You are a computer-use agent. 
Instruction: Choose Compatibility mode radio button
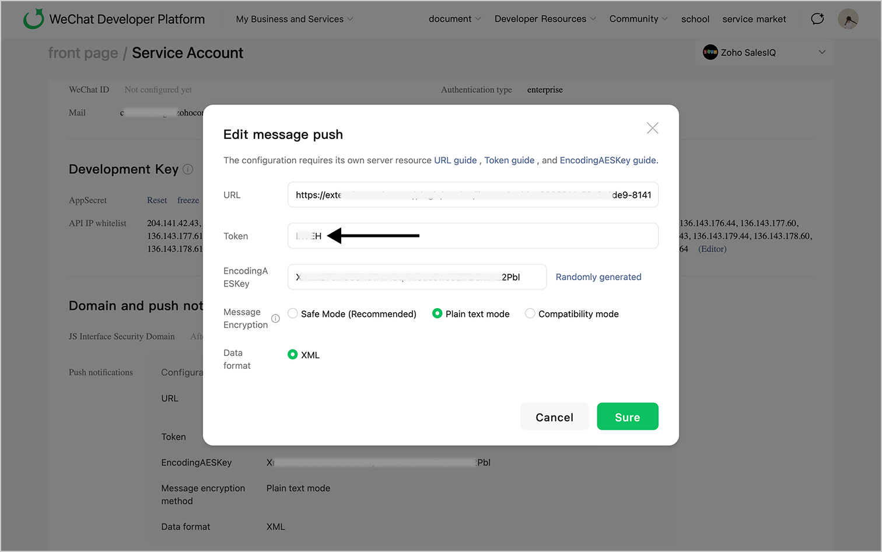tap(530, 314)
